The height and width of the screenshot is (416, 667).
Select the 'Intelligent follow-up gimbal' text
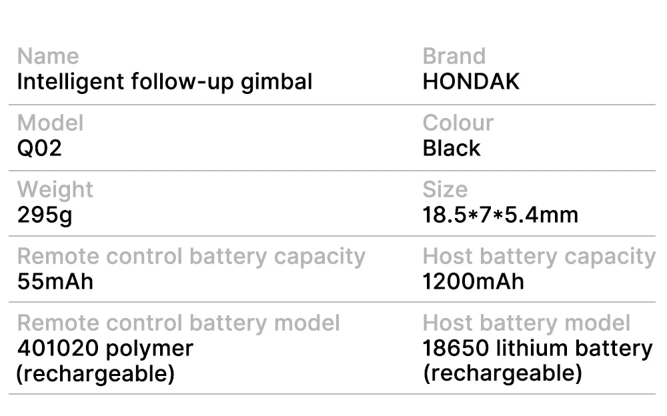coord(164,82)
